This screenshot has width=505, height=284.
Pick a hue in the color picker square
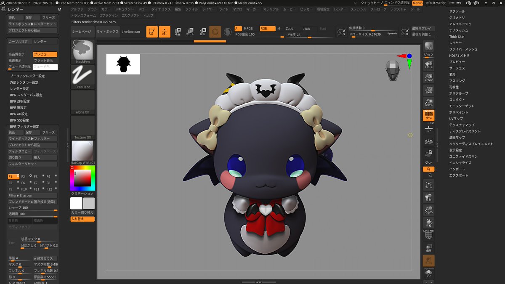[82, 178]
